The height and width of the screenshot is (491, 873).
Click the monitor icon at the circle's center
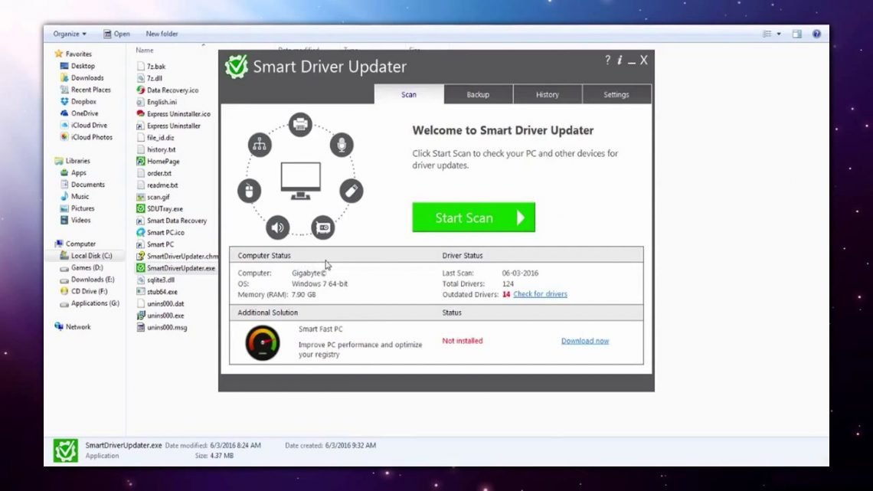pos(300,178)
